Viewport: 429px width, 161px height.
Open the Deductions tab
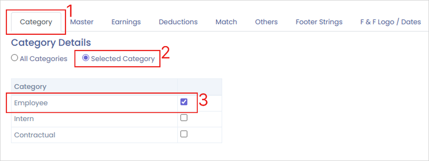[178, 22]
